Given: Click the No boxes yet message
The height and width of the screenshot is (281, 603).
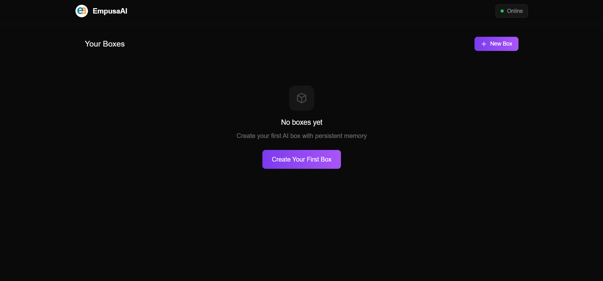Looking at the screenshot, I should pyautogui.click(x=302, y=122).
